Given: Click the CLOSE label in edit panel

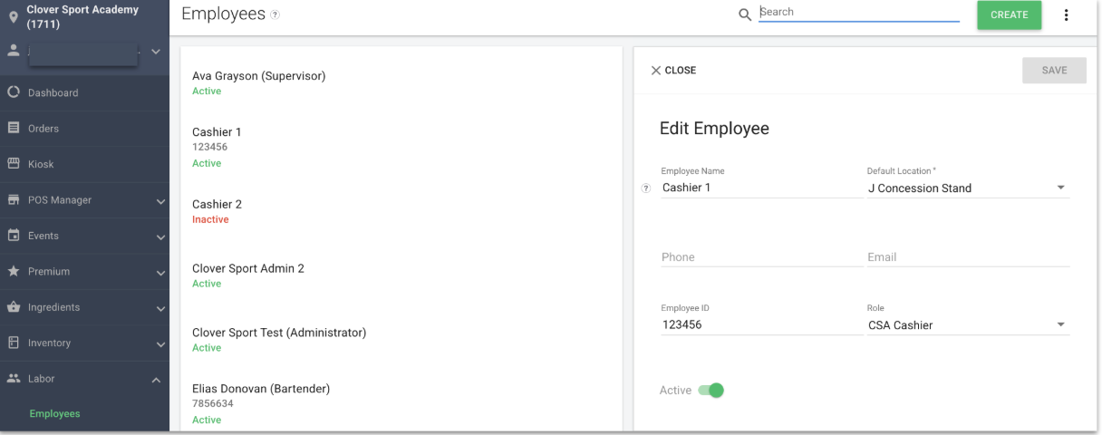Looking at the screenshot, I should pyautogui.click(x=681, y=70).
